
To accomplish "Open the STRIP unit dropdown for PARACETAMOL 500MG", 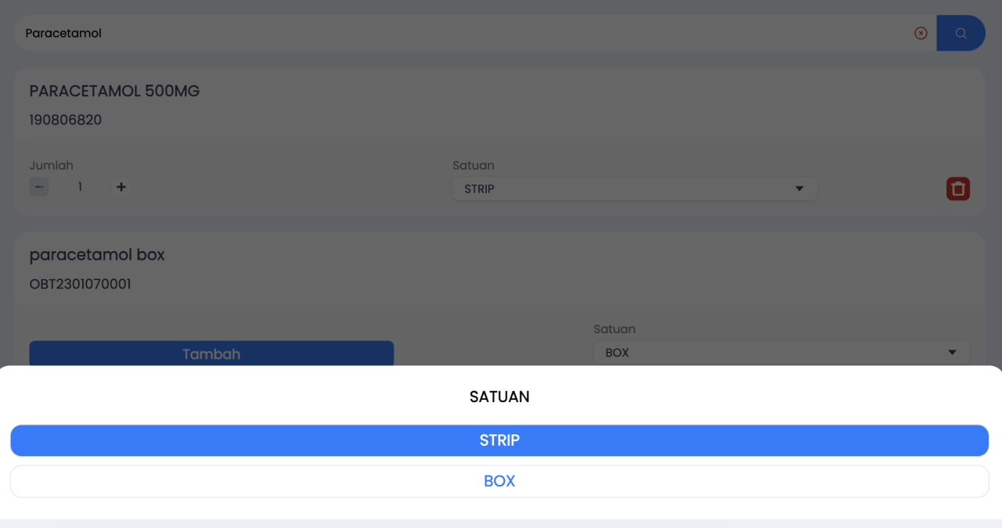I will coord(634,189).
